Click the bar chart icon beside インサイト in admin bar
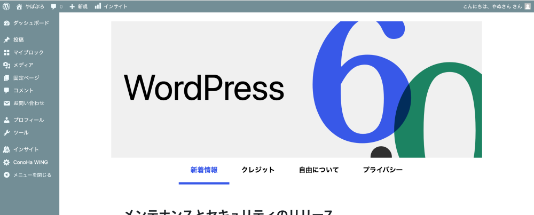This screenshot has height=215, width=534. pyautogui.click(x=98, y=6)
